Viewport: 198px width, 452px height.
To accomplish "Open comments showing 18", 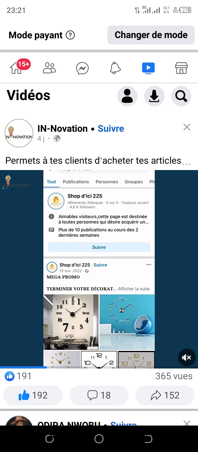I will 99,395.
